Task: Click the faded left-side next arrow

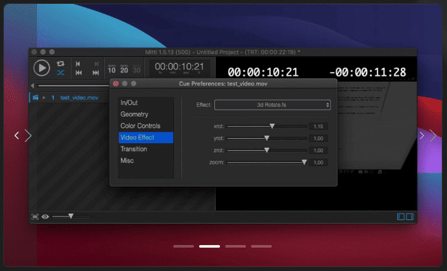Action: click(28, 135)
